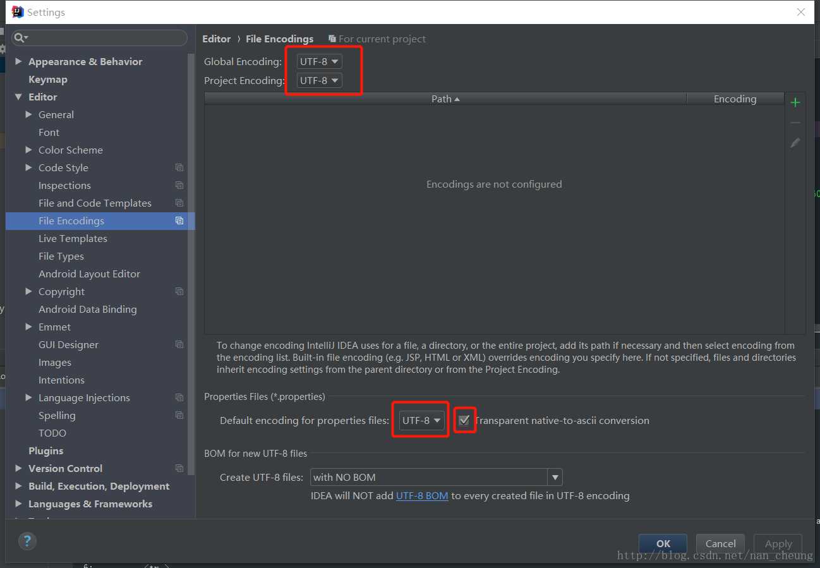This screenshot has height=568, width=820.
Task: Click the help question mark icon
Action: [27, 541]
